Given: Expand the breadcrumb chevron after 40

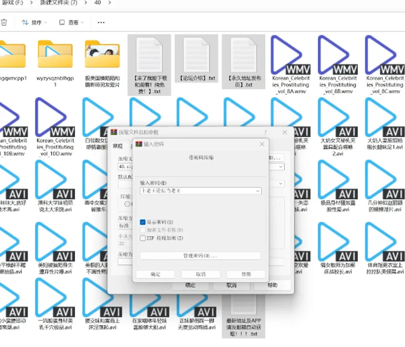Looking at the screenshot, I should (x=110, y=3).
